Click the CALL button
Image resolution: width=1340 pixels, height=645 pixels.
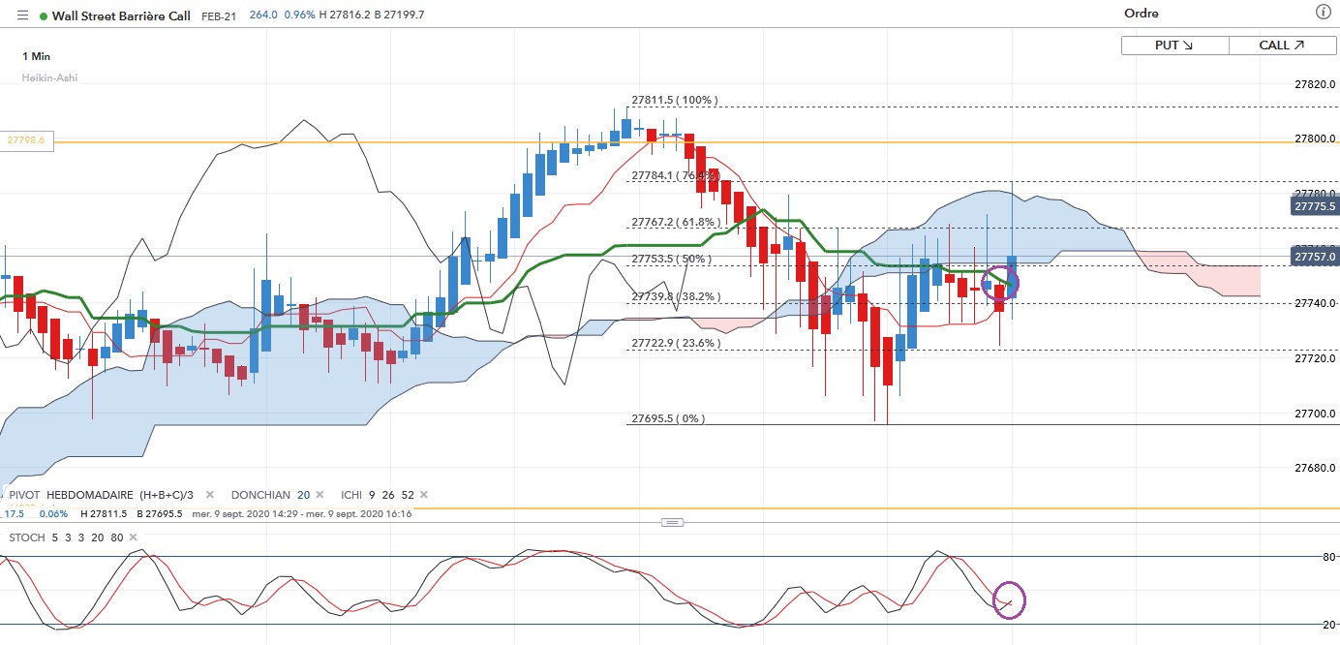(x=1282, y=46)
